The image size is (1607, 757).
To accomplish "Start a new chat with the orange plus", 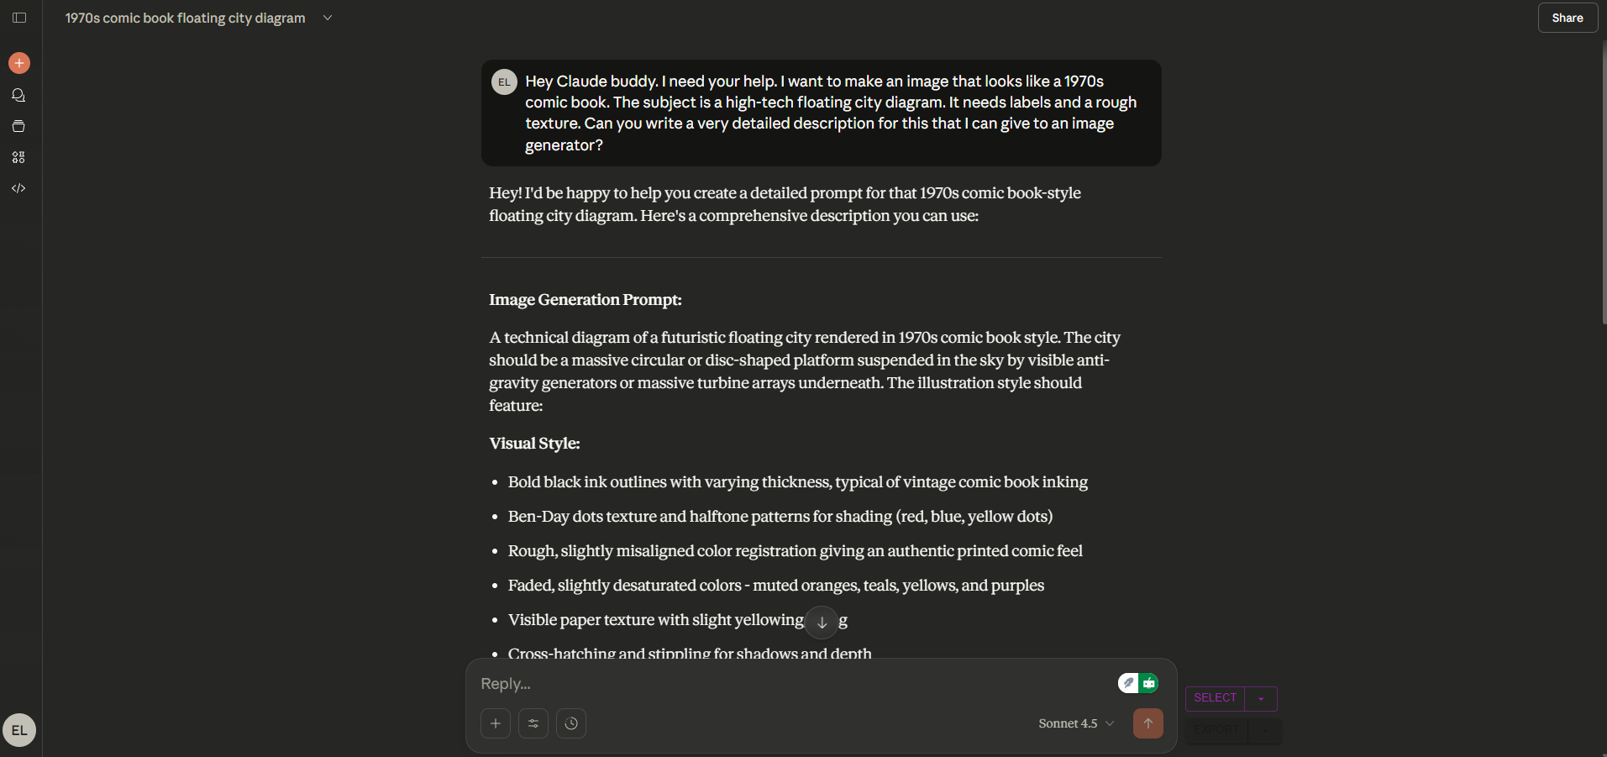I will tap(19, 63).
